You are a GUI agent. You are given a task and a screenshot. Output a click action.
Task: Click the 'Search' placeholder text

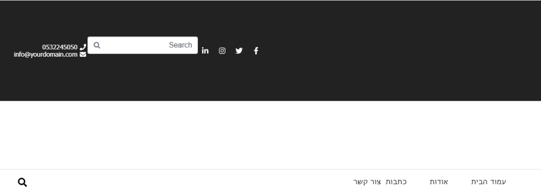180,45
